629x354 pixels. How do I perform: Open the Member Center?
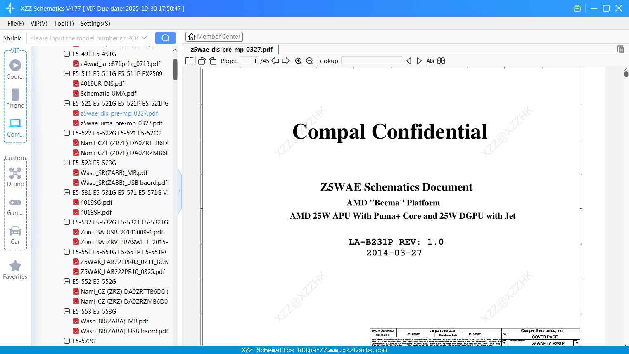[x=214, y=37]
